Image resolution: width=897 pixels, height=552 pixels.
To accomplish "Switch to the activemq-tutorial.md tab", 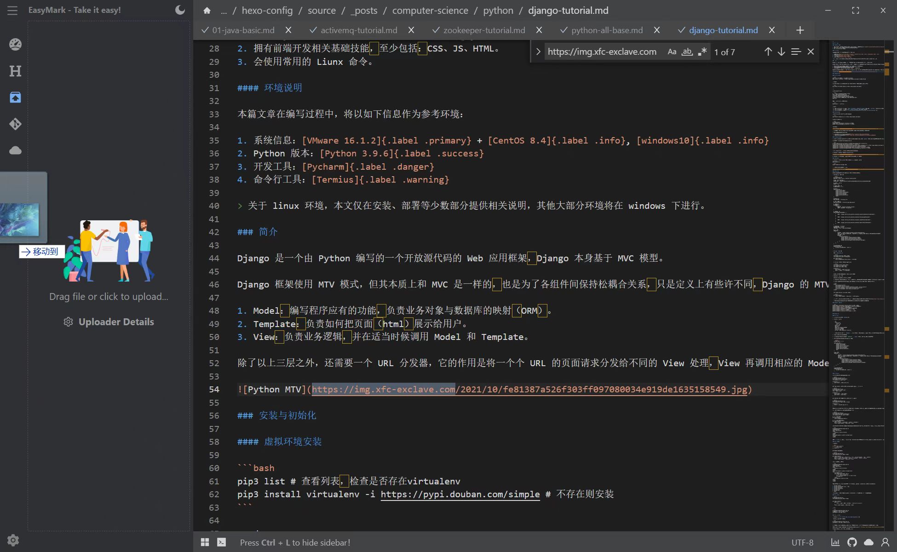I will (x=359, y=30).
